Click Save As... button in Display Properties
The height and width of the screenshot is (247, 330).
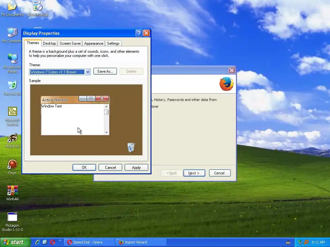105,71
